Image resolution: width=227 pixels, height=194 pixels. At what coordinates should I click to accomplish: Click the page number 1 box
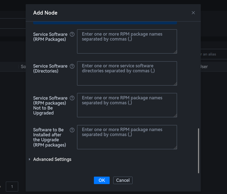point(12,187)
